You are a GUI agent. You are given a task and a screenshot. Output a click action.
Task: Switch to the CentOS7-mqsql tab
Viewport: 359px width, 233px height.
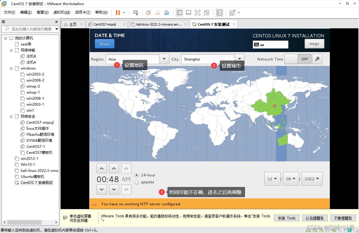tap(105, 24)
